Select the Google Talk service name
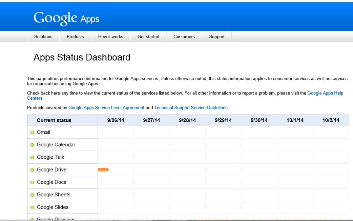Viewport: 353px width, 221px height. pos(51,157)
